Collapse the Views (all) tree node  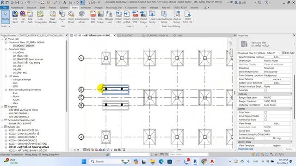click(x=2, y=39)
